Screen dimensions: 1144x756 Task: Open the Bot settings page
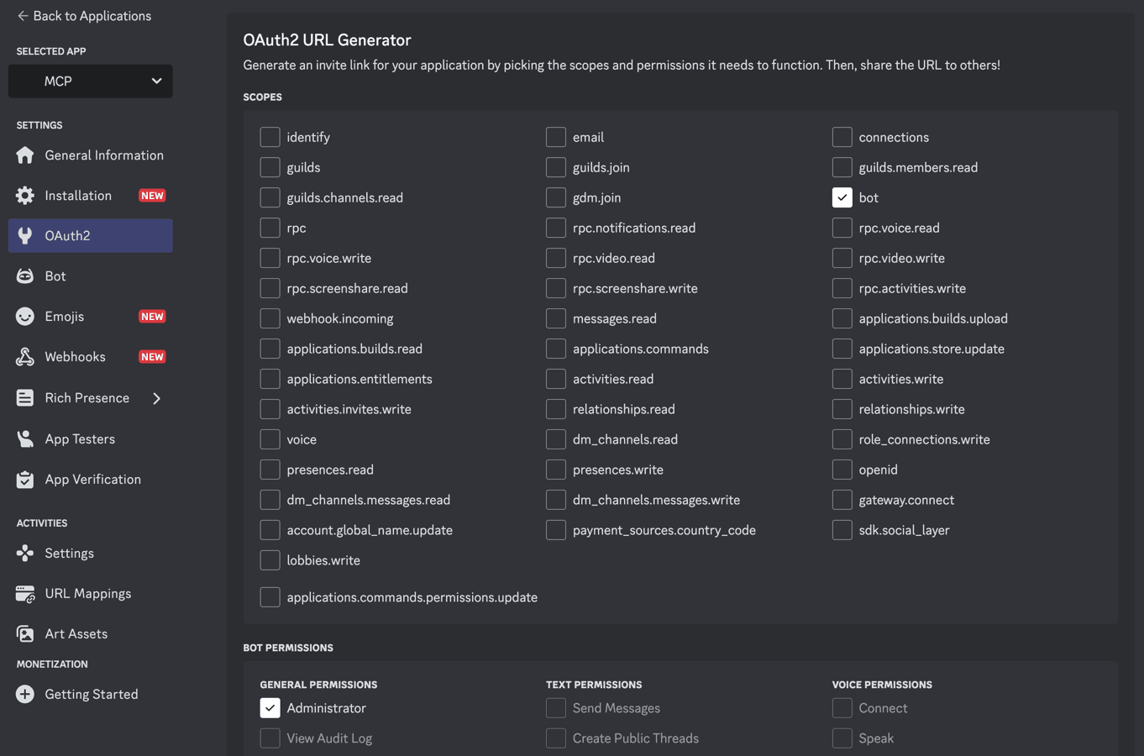[55, 276]
